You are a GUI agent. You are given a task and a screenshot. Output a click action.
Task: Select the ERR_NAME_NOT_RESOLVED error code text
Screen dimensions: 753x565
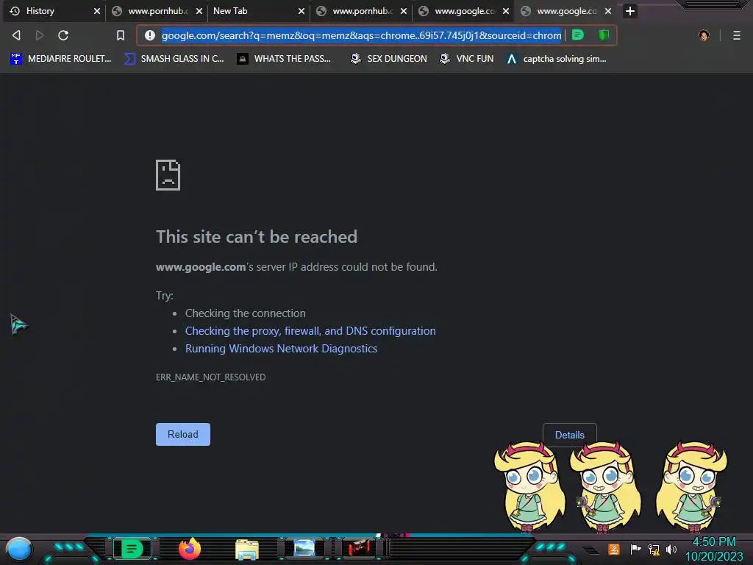211,377
